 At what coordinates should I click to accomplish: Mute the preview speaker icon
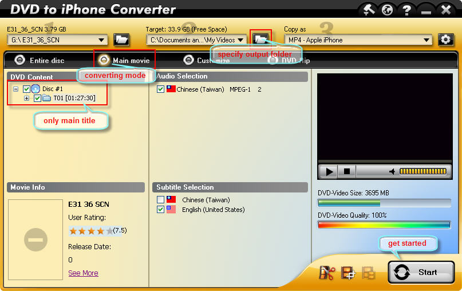392,171
